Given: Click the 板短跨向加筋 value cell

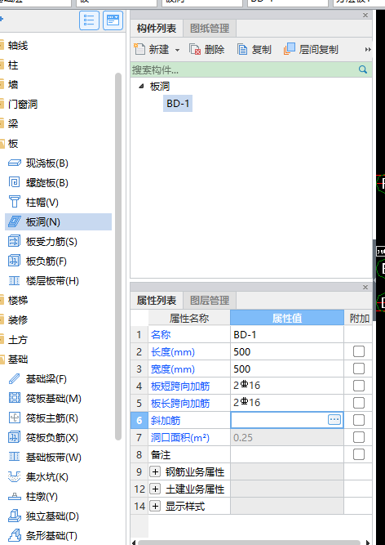Looking at the screenshot, I should pos(287,386).
